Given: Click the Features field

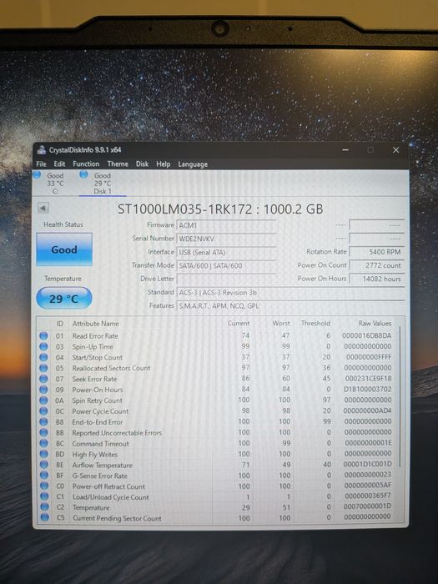Looking at the screenshot, I should click(290, 306).
